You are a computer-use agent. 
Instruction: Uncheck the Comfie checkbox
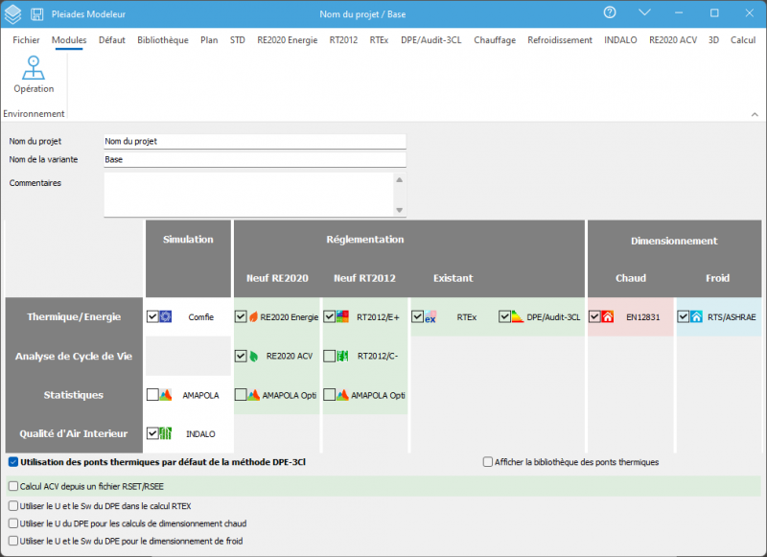coord(152,317)
